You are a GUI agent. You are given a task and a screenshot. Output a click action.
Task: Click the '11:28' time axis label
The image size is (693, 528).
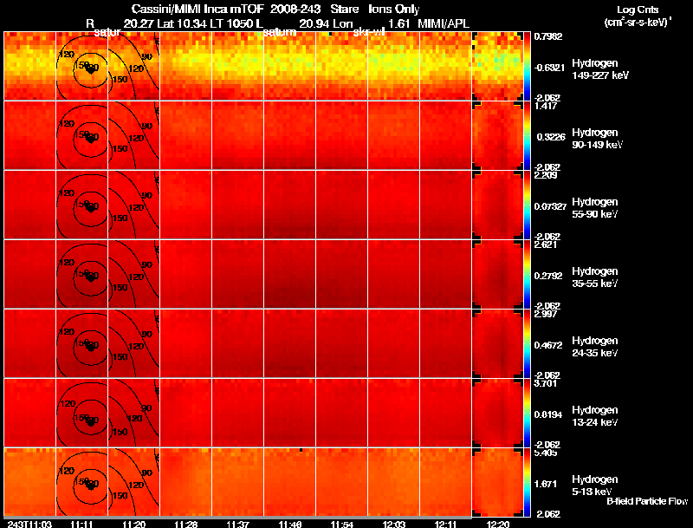186,524
